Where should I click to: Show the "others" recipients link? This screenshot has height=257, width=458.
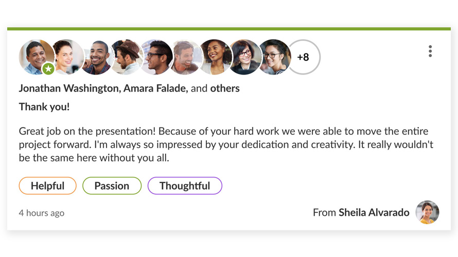[225, 88]
